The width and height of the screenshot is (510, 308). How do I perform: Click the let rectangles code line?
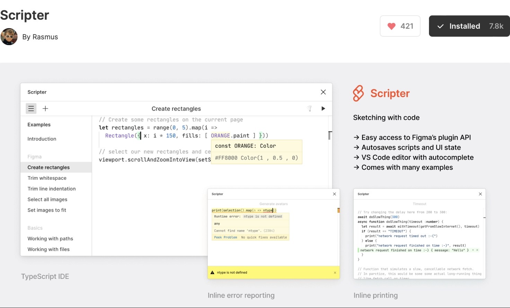tap(158, 128)
